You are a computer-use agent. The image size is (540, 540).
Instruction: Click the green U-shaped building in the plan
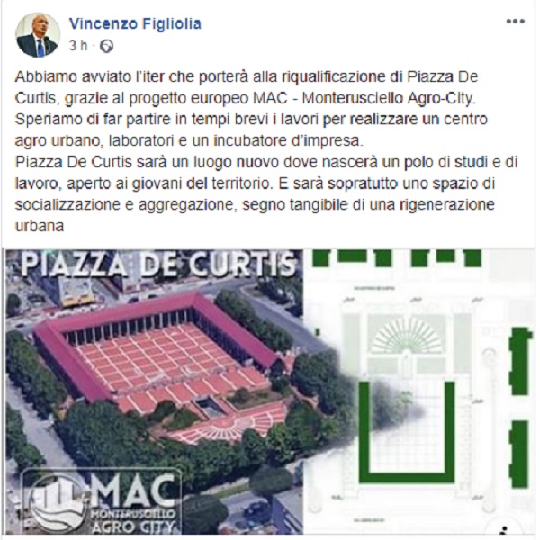click(x=407, y=432)
